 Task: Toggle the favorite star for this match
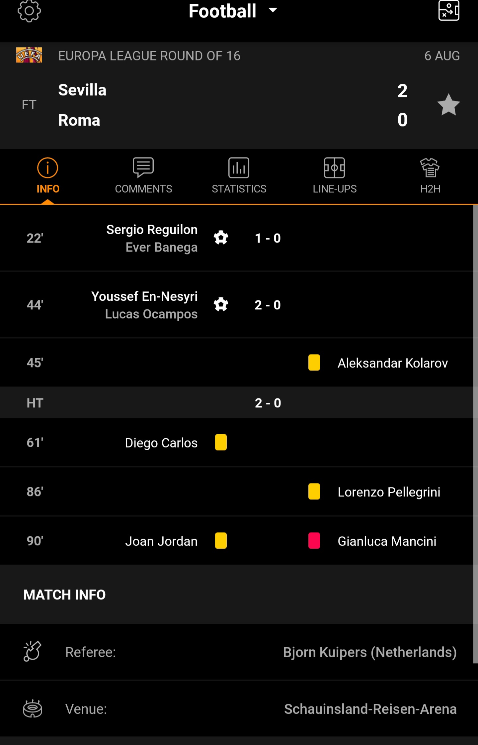pyautogui.click(x=448, y=105)
